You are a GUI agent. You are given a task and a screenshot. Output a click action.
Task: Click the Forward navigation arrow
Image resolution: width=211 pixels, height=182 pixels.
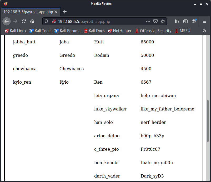pos(15,21)
